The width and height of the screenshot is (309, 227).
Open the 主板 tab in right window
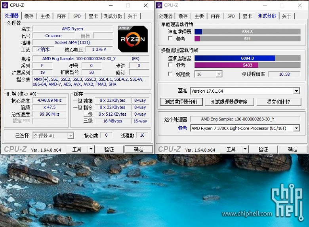coord(199,16)
